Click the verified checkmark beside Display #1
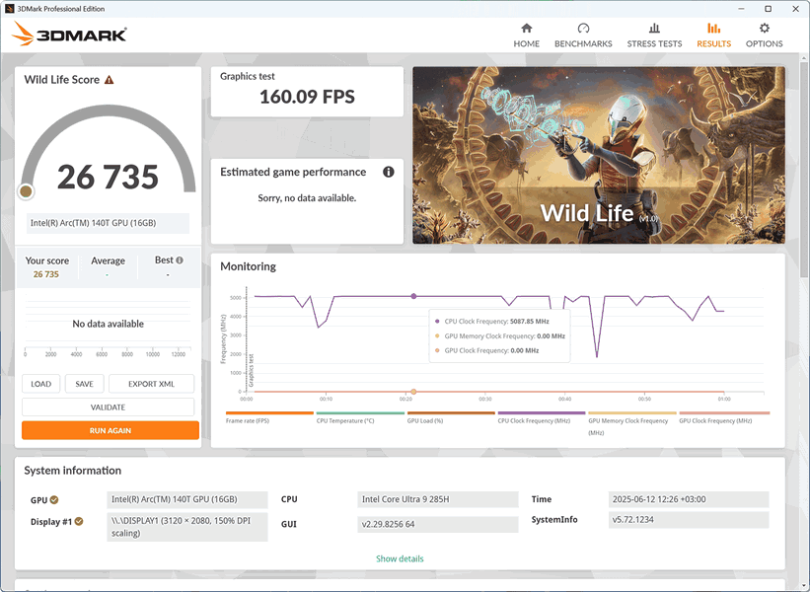 point(79,521)
